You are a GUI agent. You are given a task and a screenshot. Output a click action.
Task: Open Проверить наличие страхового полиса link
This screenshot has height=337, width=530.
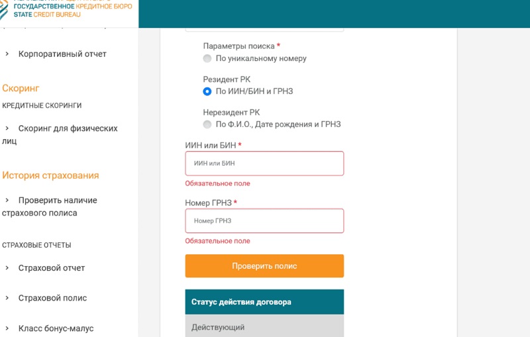50,207
